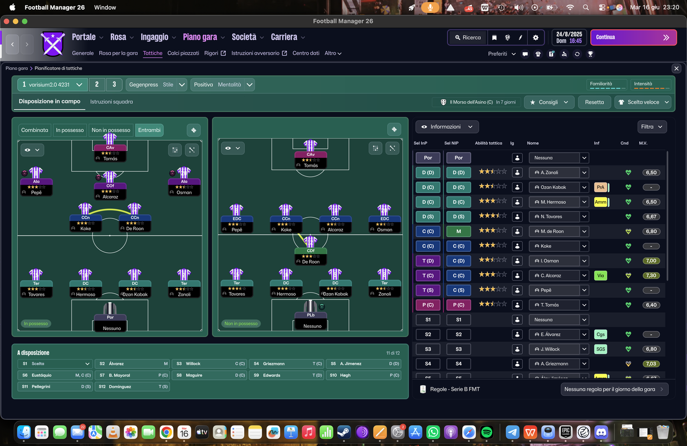
Task: Click the grid dots icon on in-possession pitch
Action: 175,150
